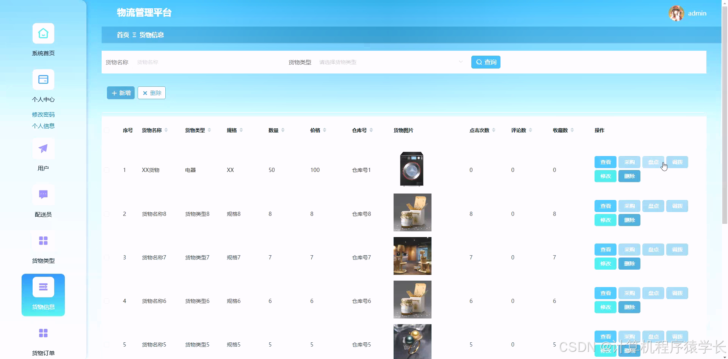The width and height of the screenshot is (728, 359).
Task: Click the 物流管理平台 title
Action: pos(144,13)
